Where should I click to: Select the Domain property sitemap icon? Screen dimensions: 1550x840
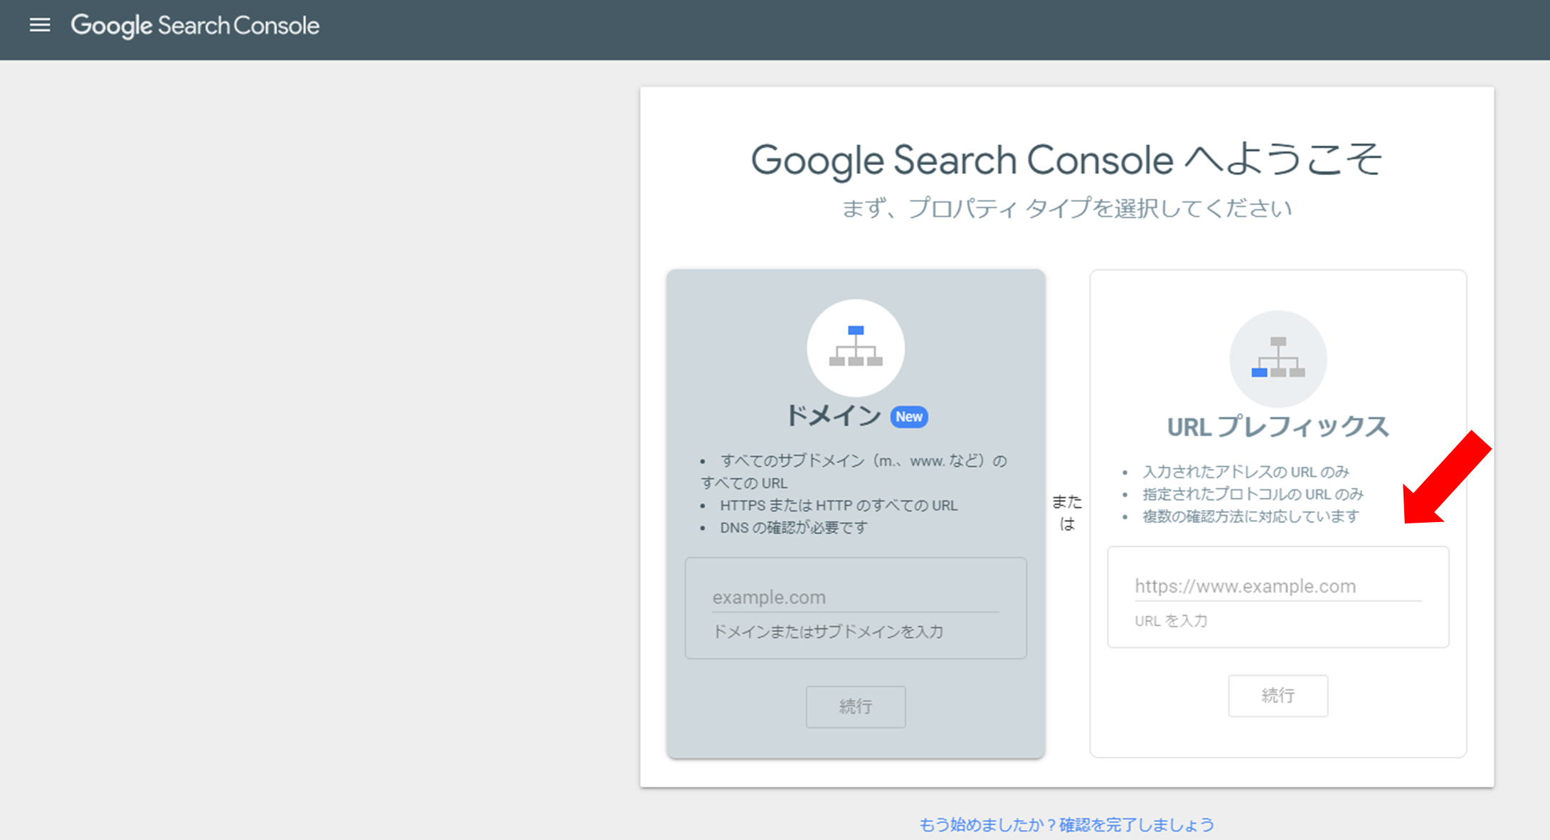tap(856, 347)
